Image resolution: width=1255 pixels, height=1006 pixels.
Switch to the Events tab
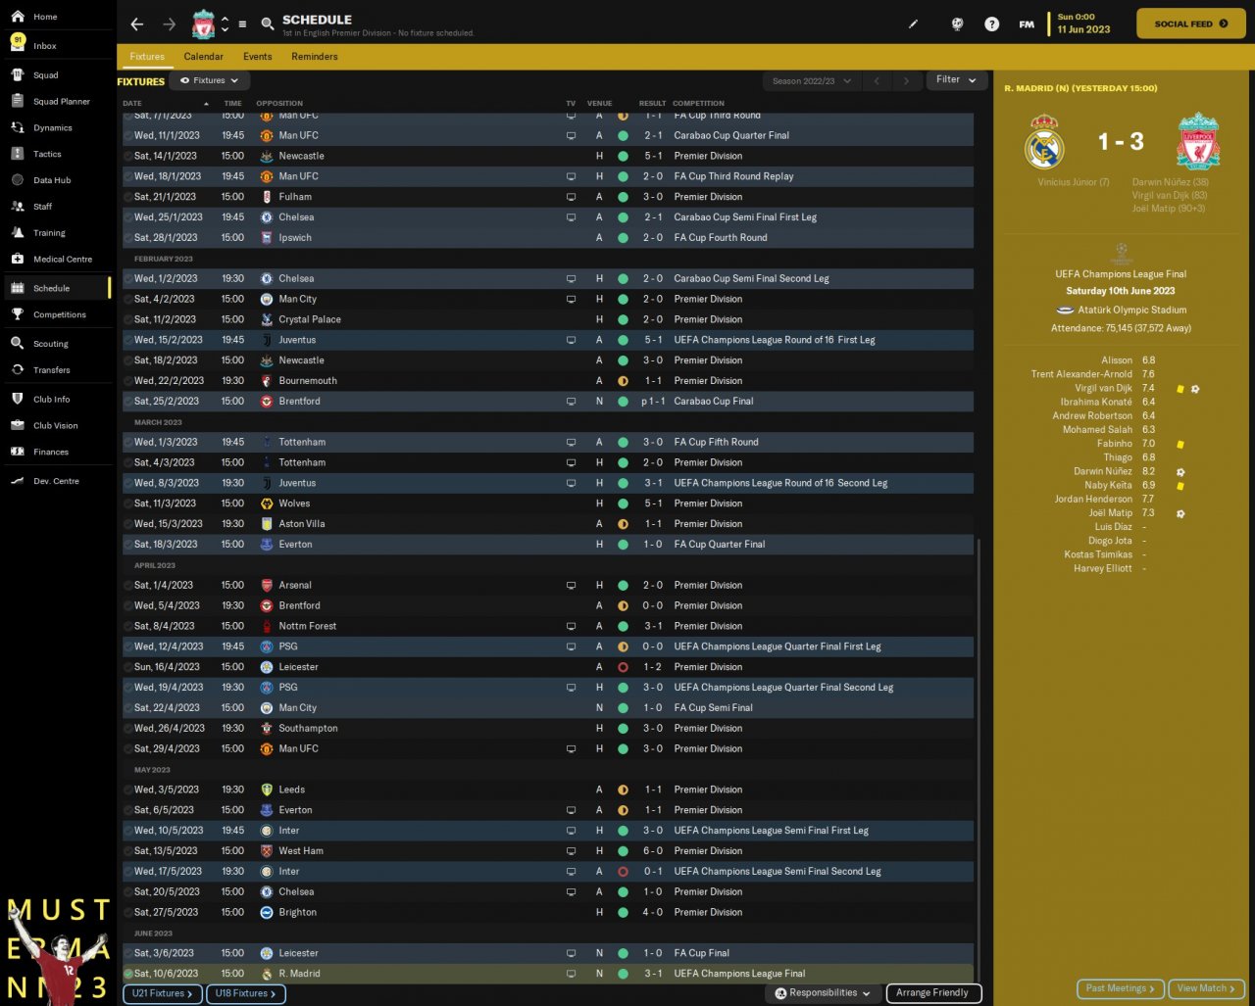[x=258, y=57]
